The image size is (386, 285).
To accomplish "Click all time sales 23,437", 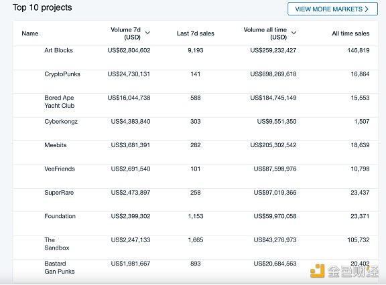I will pos(360,193).
